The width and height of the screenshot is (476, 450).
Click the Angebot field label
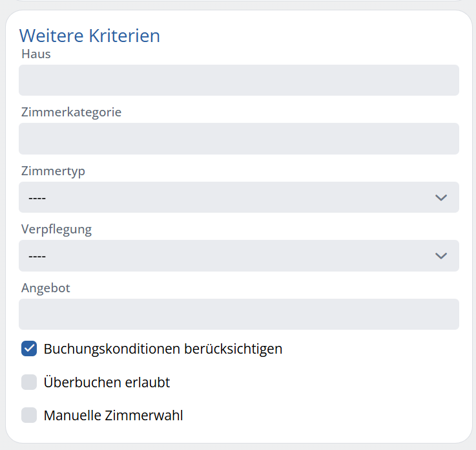(46, 288)
